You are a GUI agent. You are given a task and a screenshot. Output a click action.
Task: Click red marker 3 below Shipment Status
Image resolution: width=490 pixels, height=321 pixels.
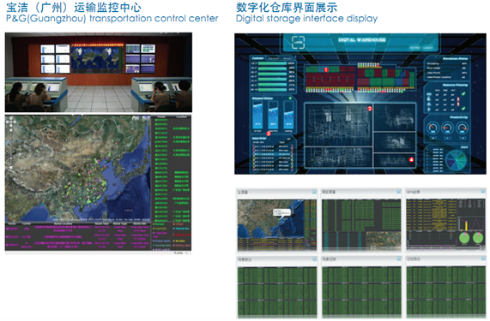(269, 134)
